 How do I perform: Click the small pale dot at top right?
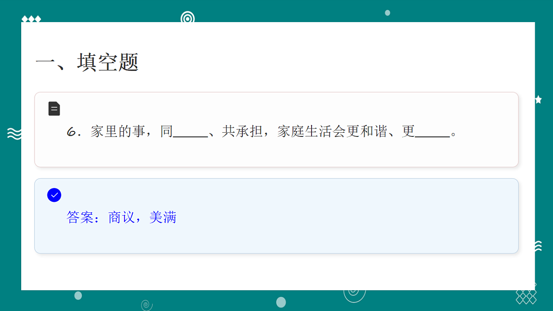click(x=388, y=13)
